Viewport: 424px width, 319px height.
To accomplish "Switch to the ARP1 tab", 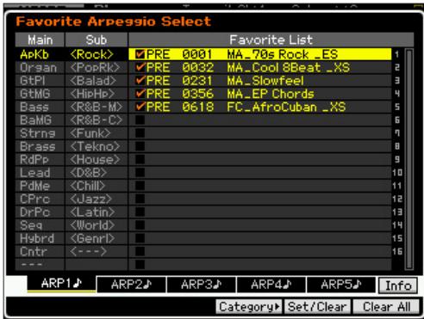I will point(61,284).
